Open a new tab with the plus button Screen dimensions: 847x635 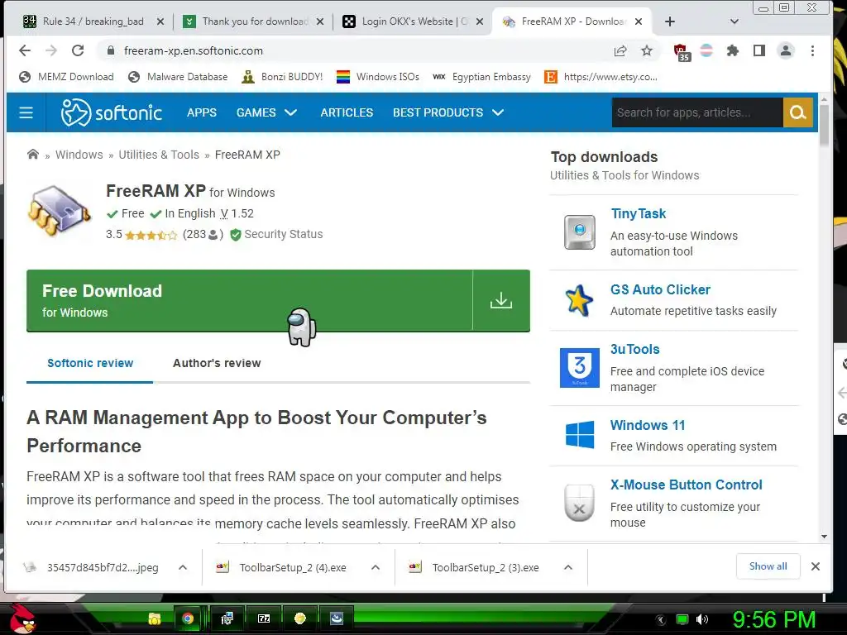pos(670,21)
